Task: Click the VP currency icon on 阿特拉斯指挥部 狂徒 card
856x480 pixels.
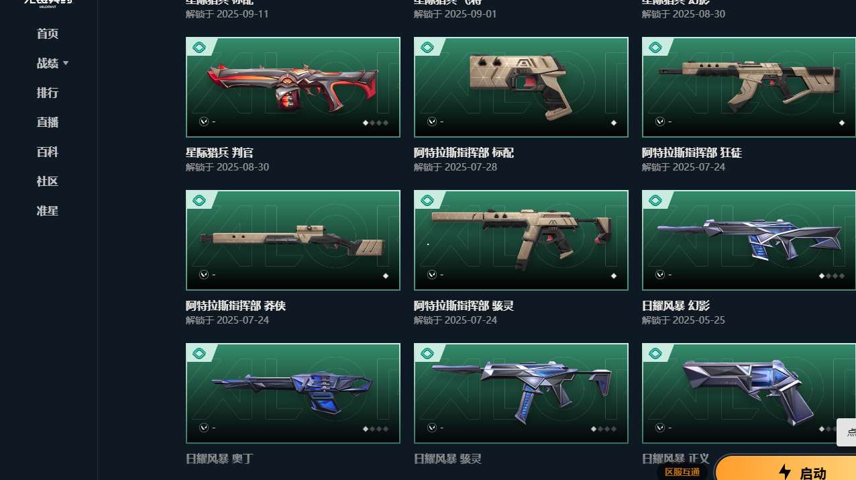Action: pyautogui.click(x=660, y=122)
